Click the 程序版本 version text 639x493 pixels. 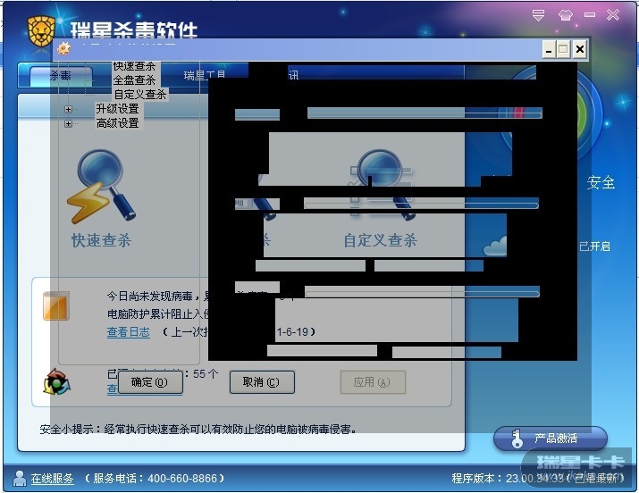pyautogui.click(x=538, y=479)
